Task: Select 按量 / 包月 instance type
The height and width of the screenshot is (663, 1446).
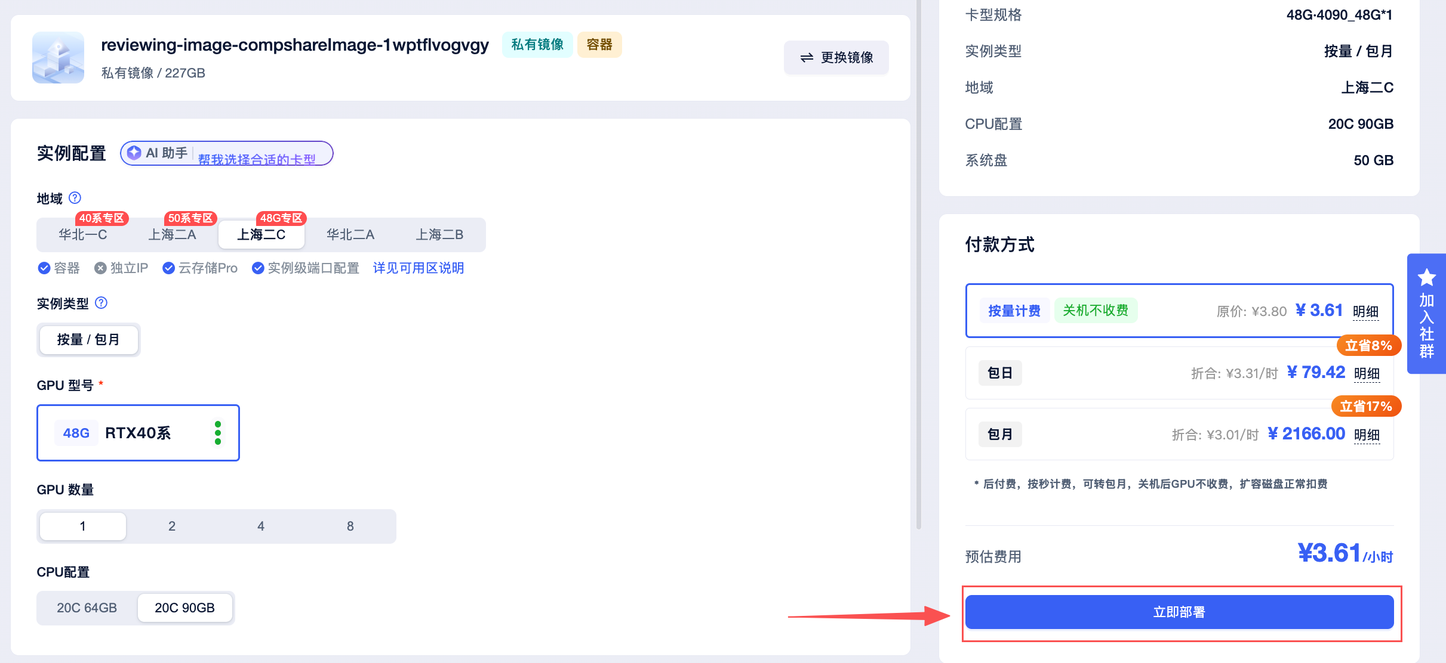Action: [x=88, y=340]
